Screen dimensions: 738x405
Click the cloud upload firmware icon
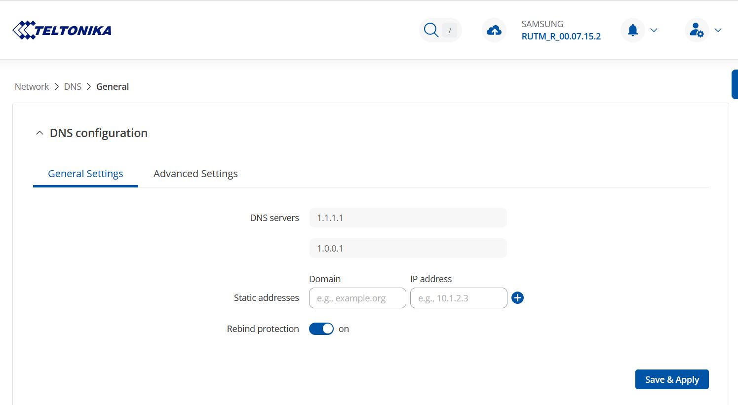494,31
